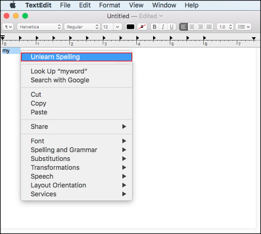Click the tab stop at the 5 inch mark
This screenshot has height=234, width=261.
pos(171,38)
